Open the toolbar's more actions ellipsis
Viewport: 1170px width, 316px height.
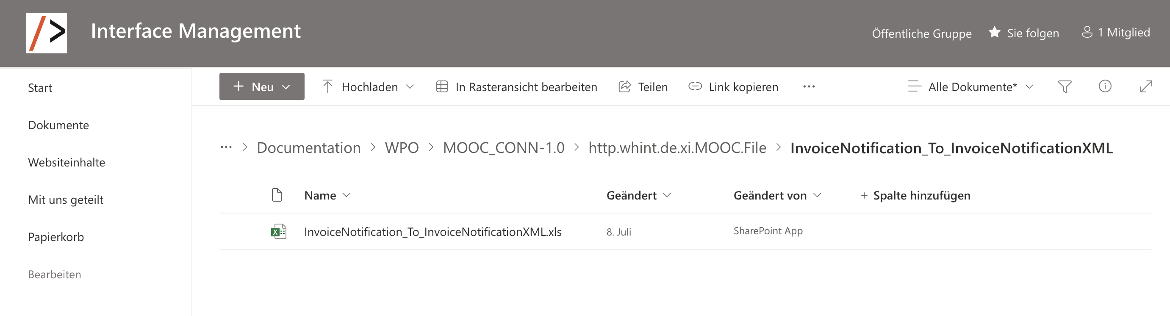click(x=809, y=86)
